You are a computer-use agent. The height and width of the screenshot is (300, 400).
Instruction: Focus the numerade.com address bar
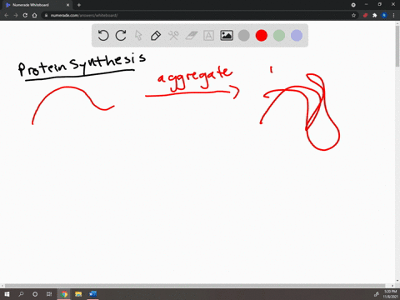(x=200, y=15)
